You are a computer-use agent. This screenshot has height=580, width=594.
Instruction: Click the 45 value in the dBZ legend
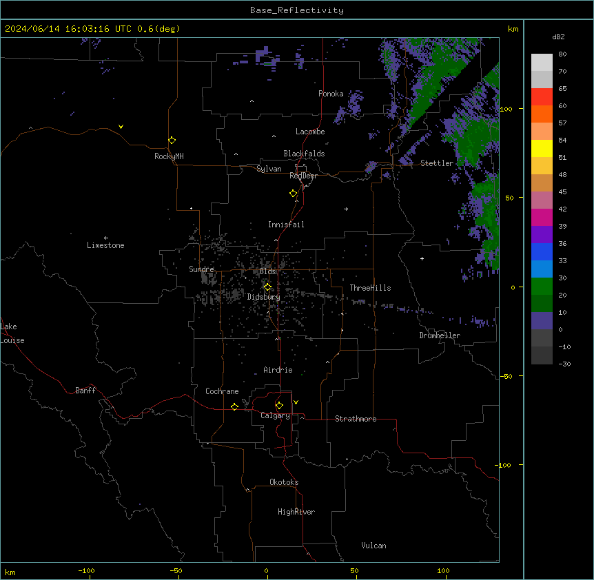[x=562, y=191]
